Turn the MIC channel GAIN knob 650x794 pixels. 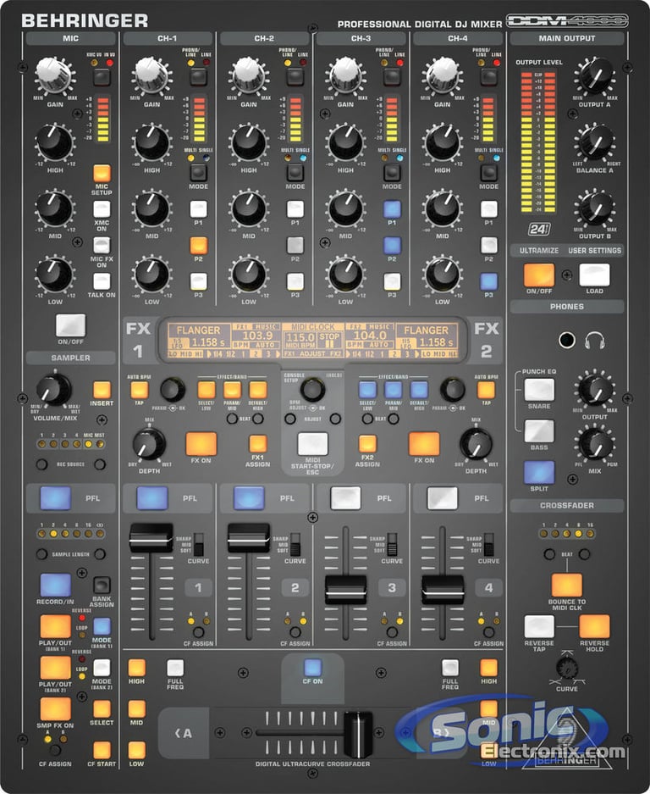tap(55, 76)
